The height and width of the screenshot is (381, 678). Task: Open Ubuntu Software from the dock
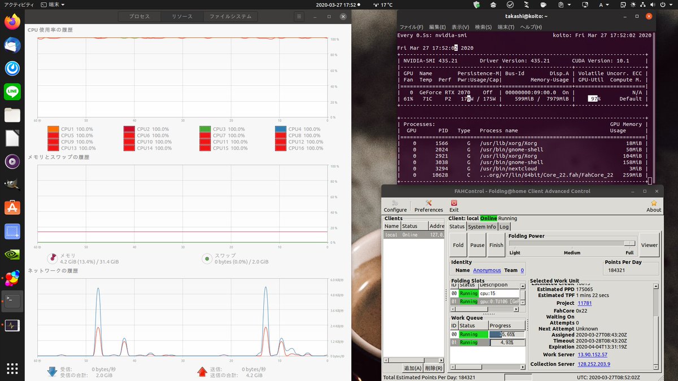tap(12, 208)
